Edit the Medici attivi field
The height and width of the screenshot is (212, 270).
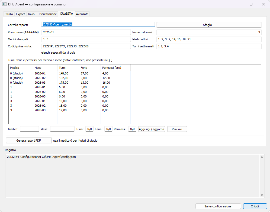coord(209,39)
